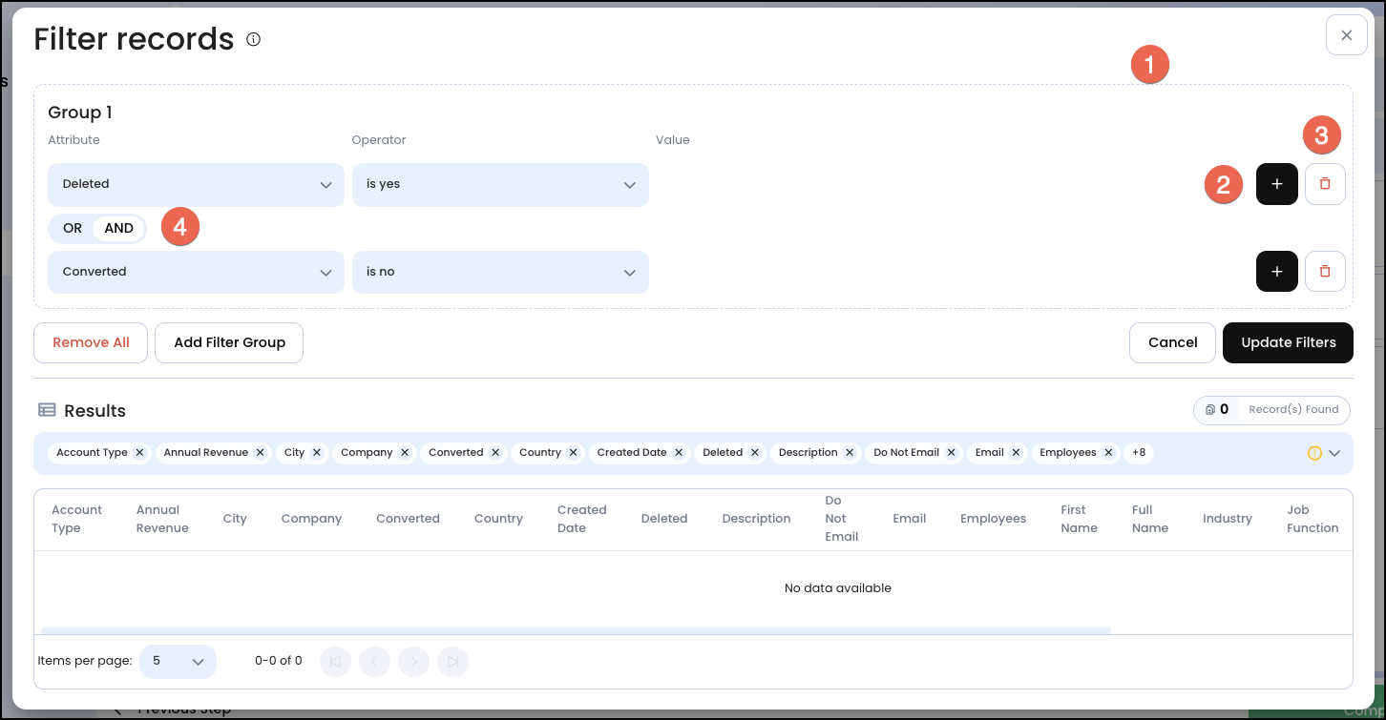This screenshot has height=720, width=1386.
Task: Click Add Filter Group
Action: tap(229, 342)
